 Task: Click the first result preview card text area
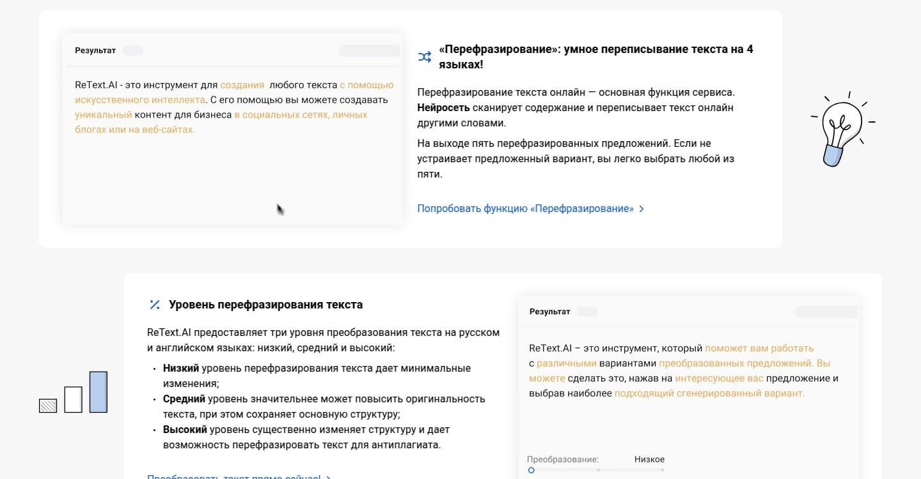click(234, 107)
